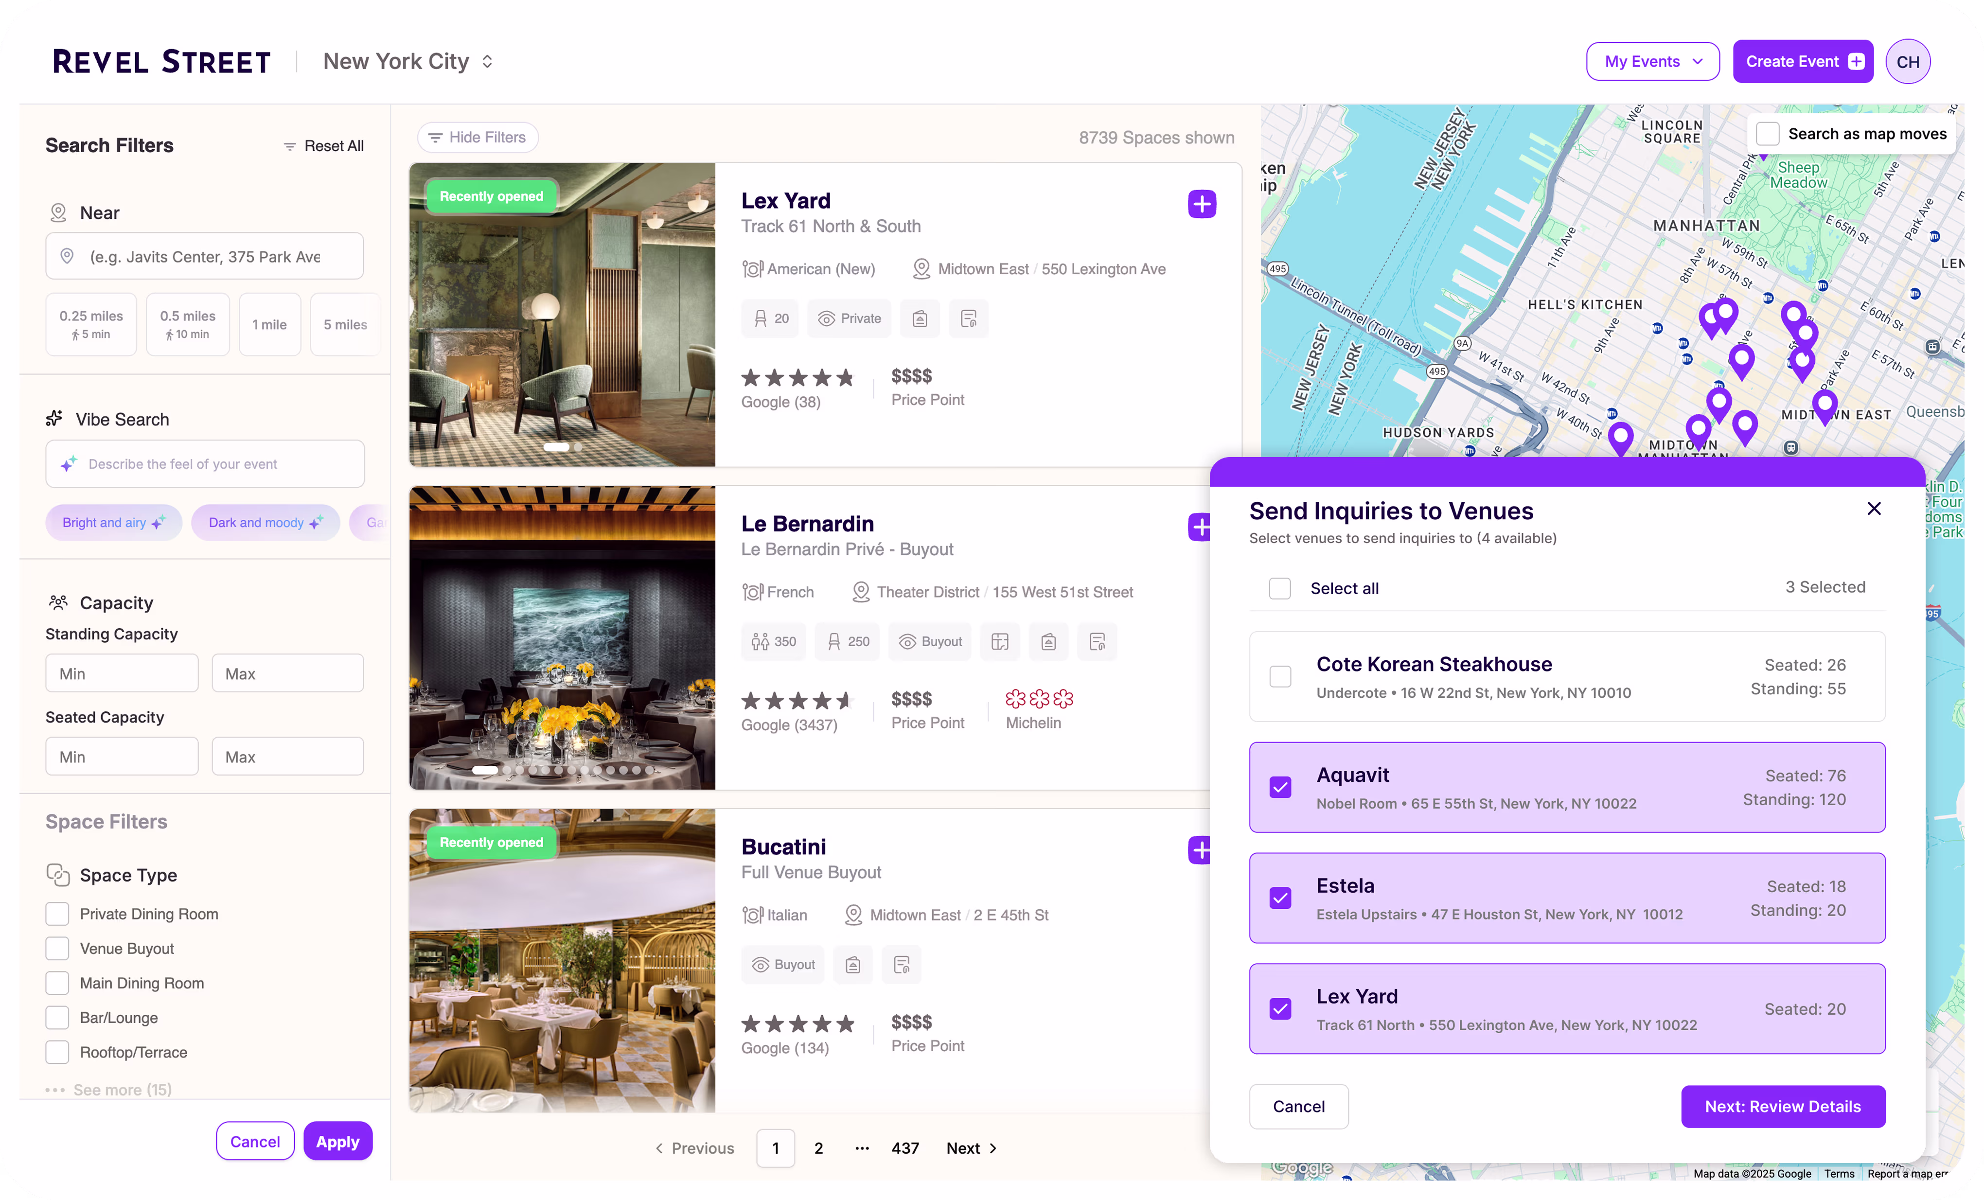Select the Dark and moody vibe chip
The image size is (1984, 1200).
(x=265, y=522)
